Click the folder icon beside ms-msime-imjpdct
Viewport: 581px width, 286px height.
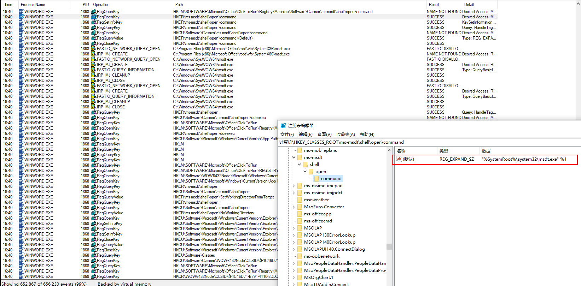coord(300,193)
